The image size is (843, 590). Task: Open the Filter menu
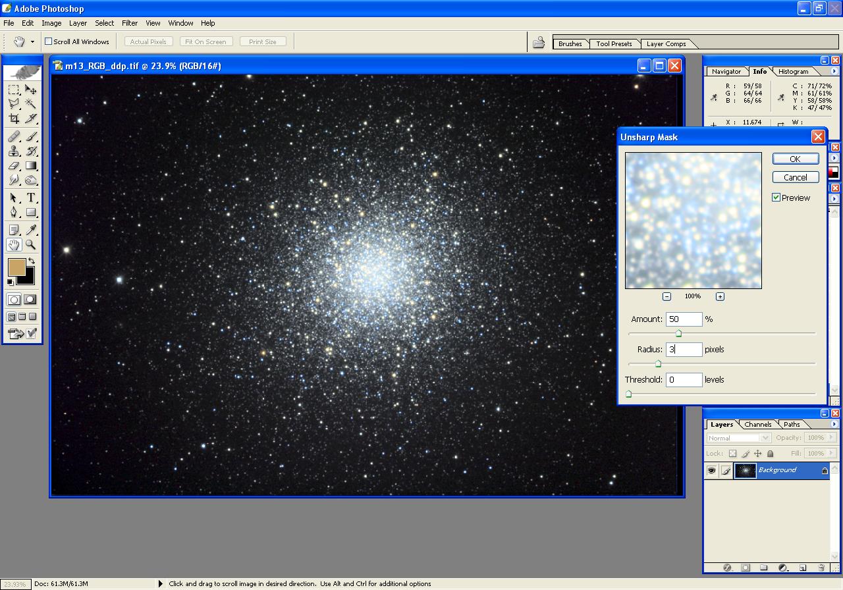tap(130, 23)
